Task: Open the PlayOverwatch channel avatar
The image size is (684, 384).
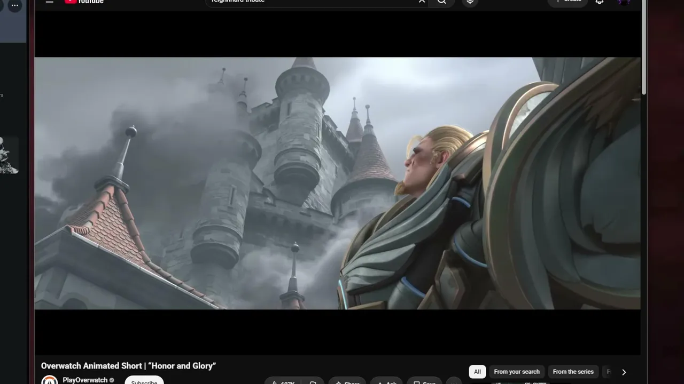Action: 50,380
